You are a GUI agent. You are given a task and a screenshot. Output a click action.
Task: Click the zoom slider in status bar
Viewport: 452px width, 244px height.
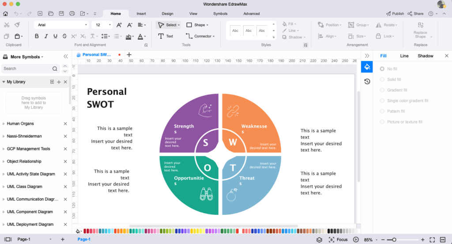(394, 240)
